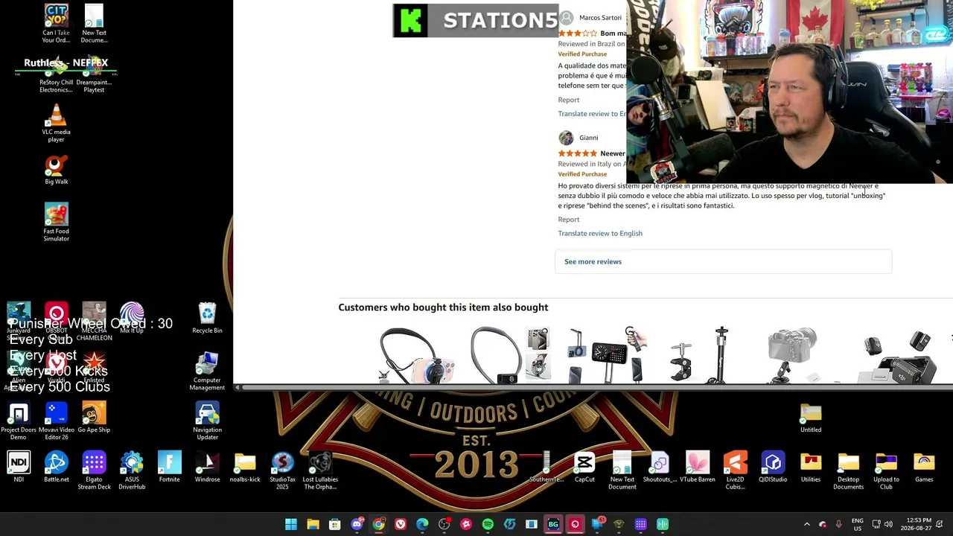Open the Utilities folder

[811, 467]
